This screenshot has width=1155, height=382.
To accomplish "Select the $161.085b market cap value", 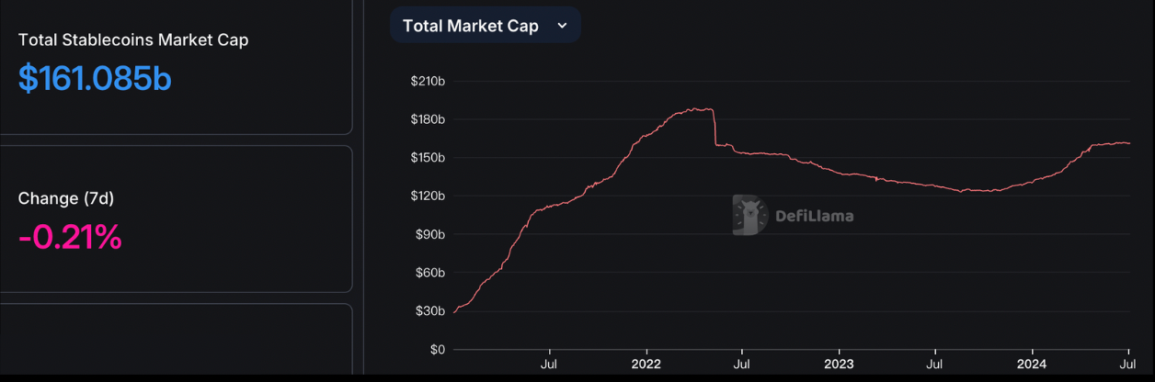I will click(95, 79).
